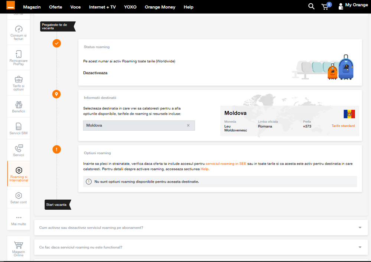The width and height of the screenshot is (371, 262).
Task: Open the Help menu in top bar
Action: tap(188, 7)
